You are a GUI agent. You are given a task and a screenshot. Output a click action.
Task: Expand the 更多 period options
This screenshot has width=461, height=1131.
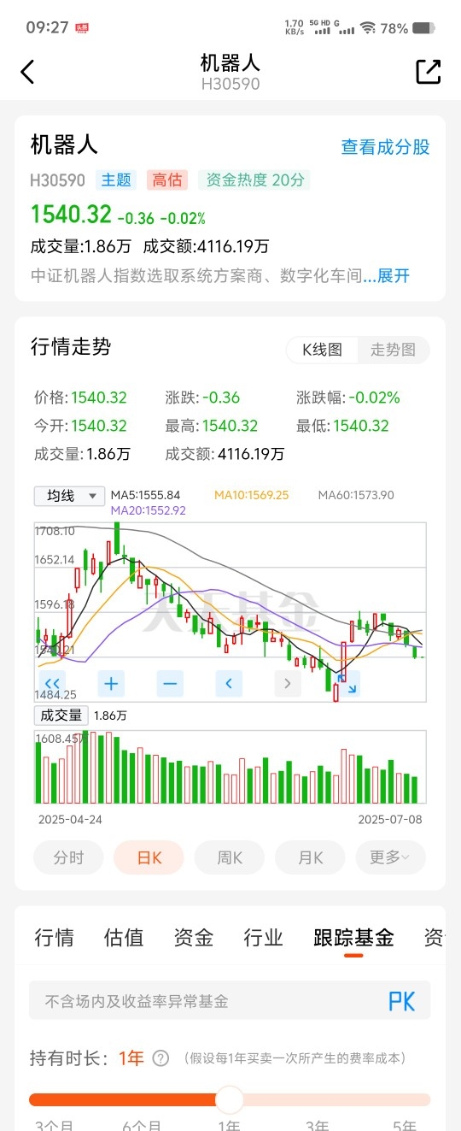(x=390, y=857)
